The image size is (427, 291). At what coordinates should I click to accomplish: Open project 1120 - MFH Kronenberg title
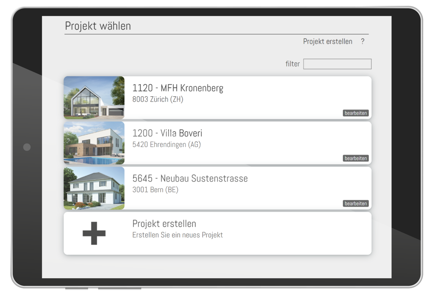pos(178,88)
